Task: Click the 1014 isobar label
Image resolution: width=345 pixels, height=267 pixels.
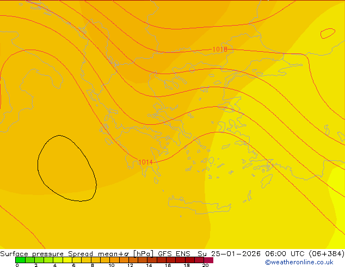Action: [x=145, y=162]
